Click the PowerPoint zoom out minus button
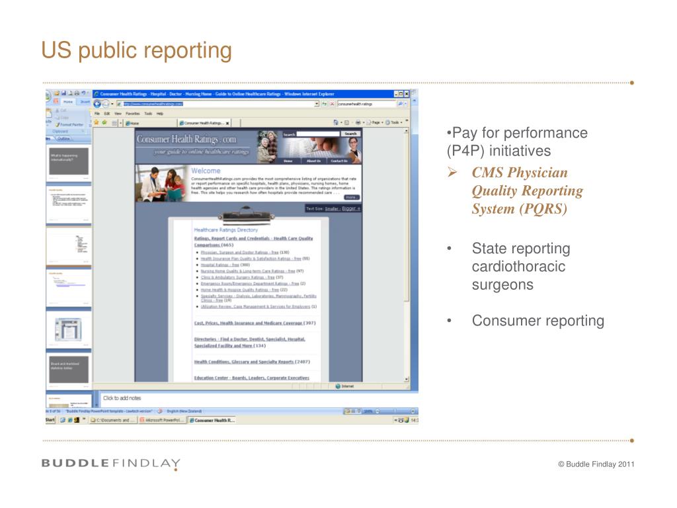 point(378,411)
